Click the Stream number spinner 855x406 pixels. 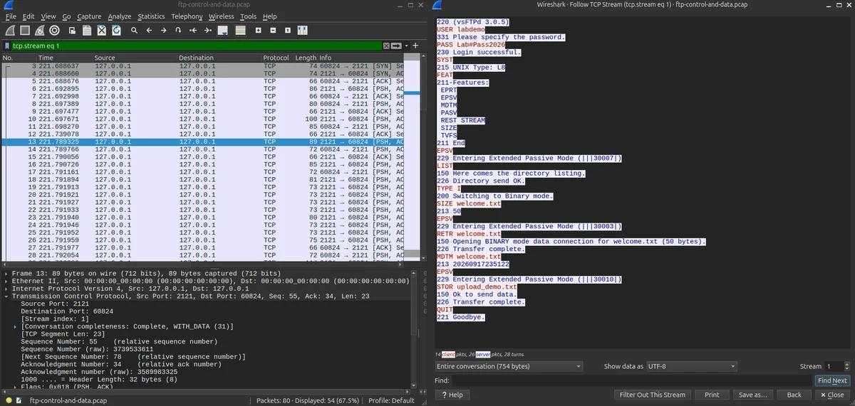pos(838,366)
